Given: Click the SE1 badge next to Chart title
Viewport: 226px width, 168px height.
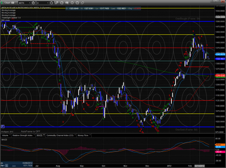Looking at the screenshot, I should pyautogui.click(x=13, y=3).
